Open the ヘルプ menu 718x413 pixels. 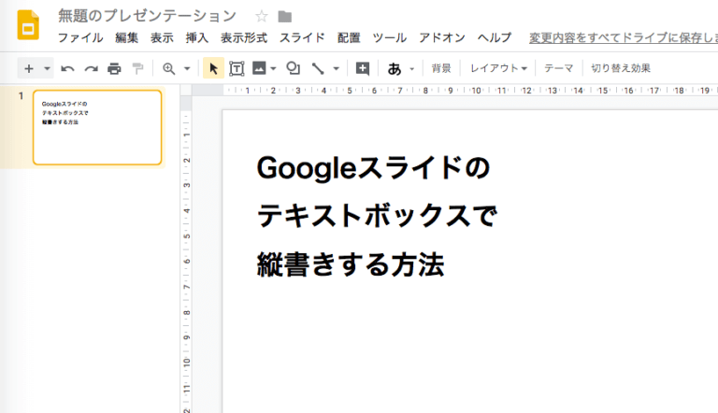click(x=495, y=37)
